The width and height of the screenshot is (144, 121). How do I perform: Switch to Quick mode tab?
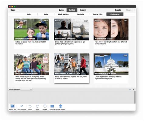click(x=61, y=10)
